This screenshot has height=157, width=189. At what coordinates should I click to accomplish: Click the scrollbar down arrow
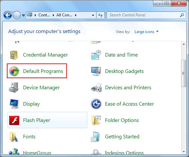coord(184,152)
